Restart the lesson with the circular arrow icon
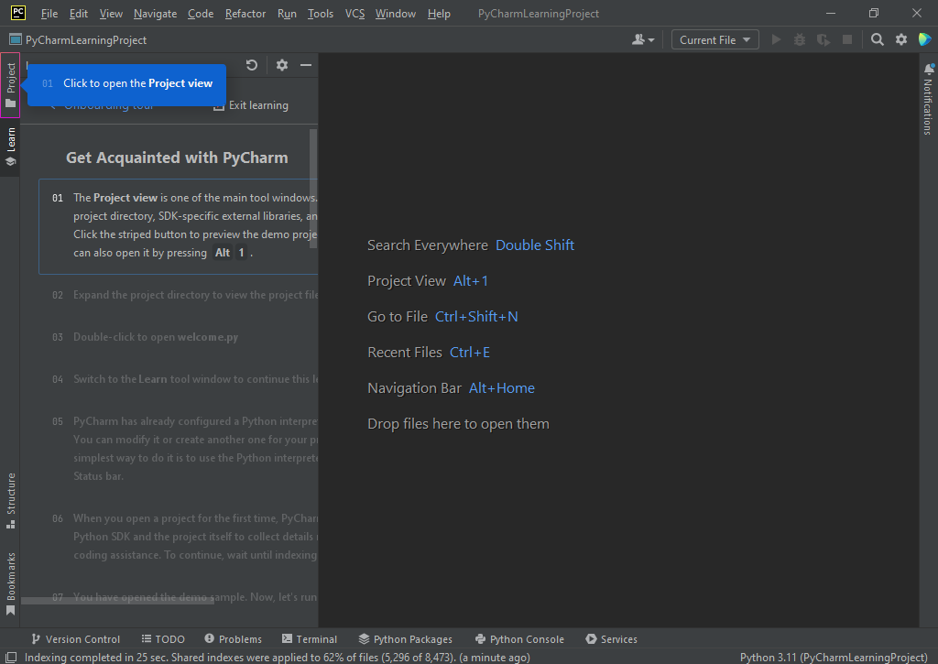This screenshot has width=938, height=664. point(252,65)
